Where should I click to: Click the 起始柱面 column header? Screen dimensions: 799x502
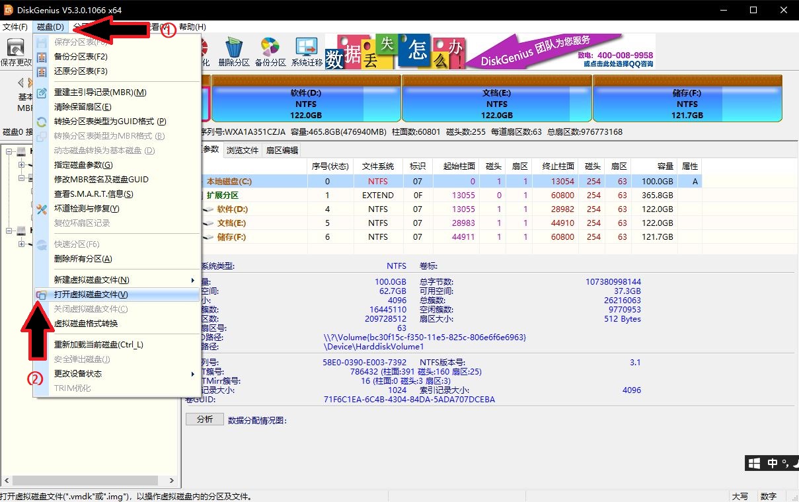click(457, 166)
